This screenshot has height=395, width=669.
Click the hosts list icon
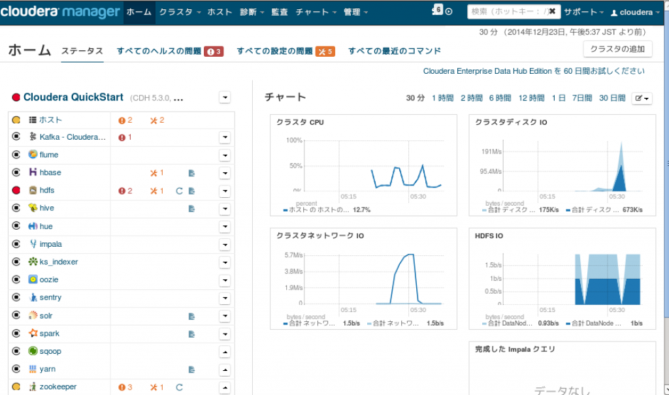(x=33, y=120)
